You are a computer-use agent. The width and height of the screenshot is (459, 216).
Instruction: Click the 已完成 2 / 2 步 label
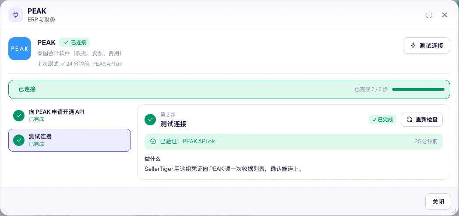371,89
